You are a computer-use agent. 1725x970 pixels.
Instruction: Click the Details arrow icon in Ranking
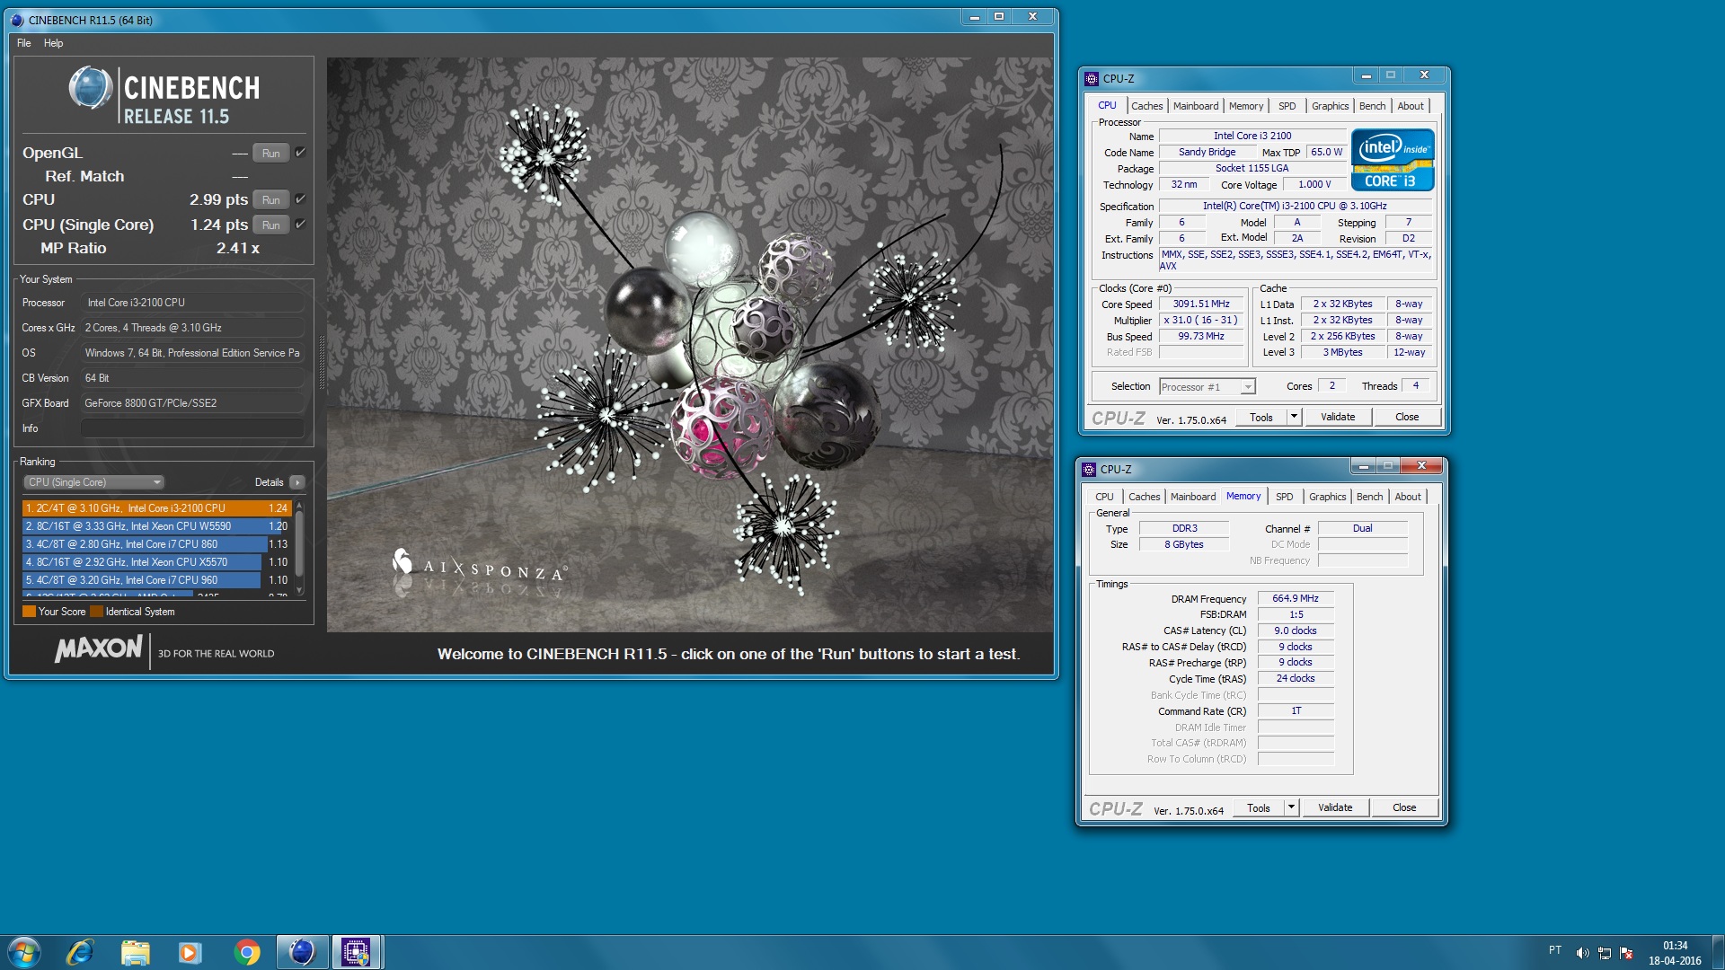(297, 482)
